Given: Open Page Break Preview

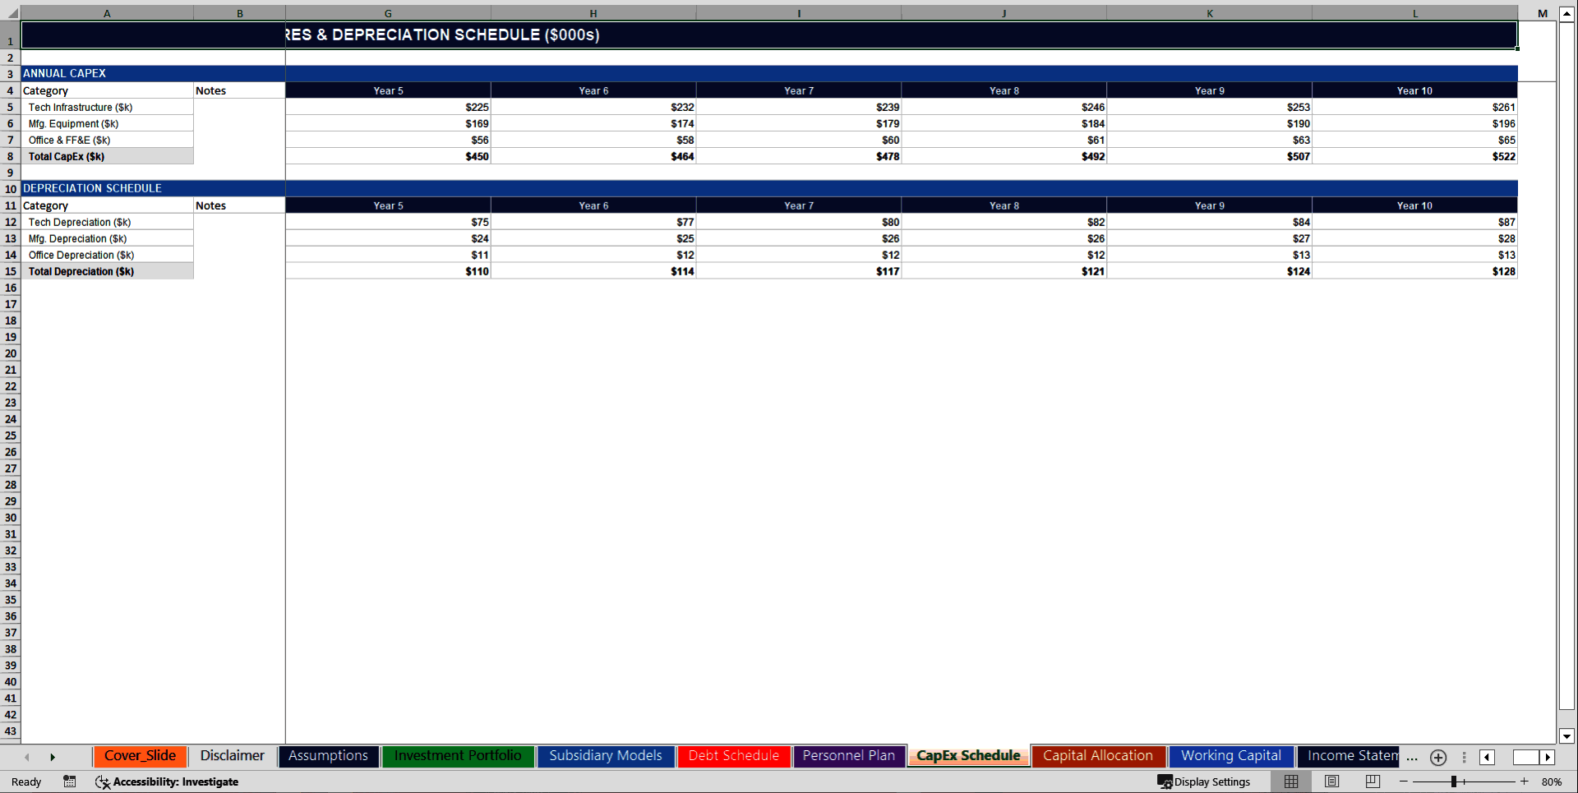Looking at the screenshot, I should (1372, 781).
